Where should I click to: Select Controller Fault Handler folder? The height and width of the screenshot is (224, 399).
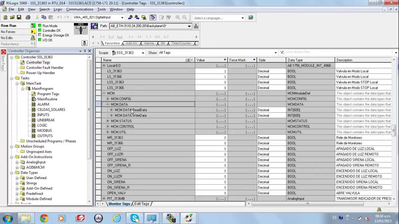click(x=45, y=68)
